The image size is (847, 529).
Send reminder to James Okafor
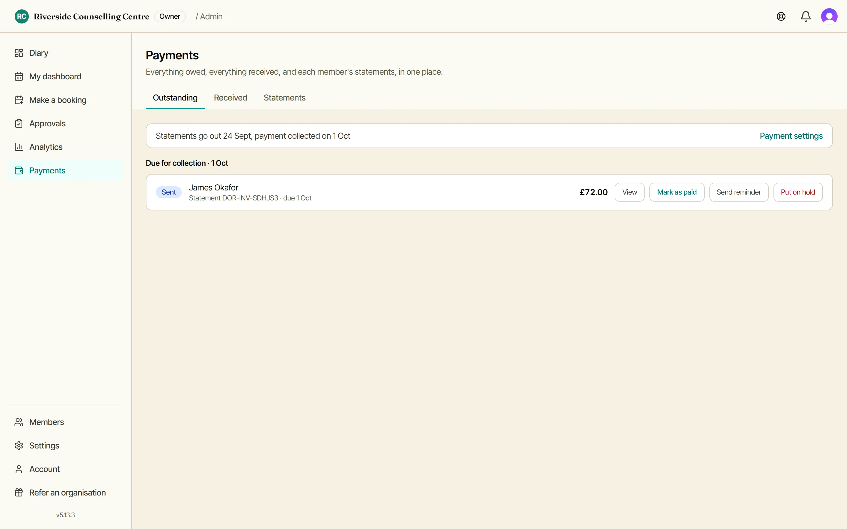738,192
